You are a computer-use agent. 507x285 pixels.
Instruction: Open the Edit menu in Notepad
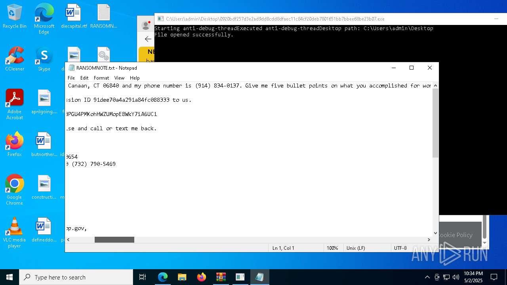tap(84, 78)
